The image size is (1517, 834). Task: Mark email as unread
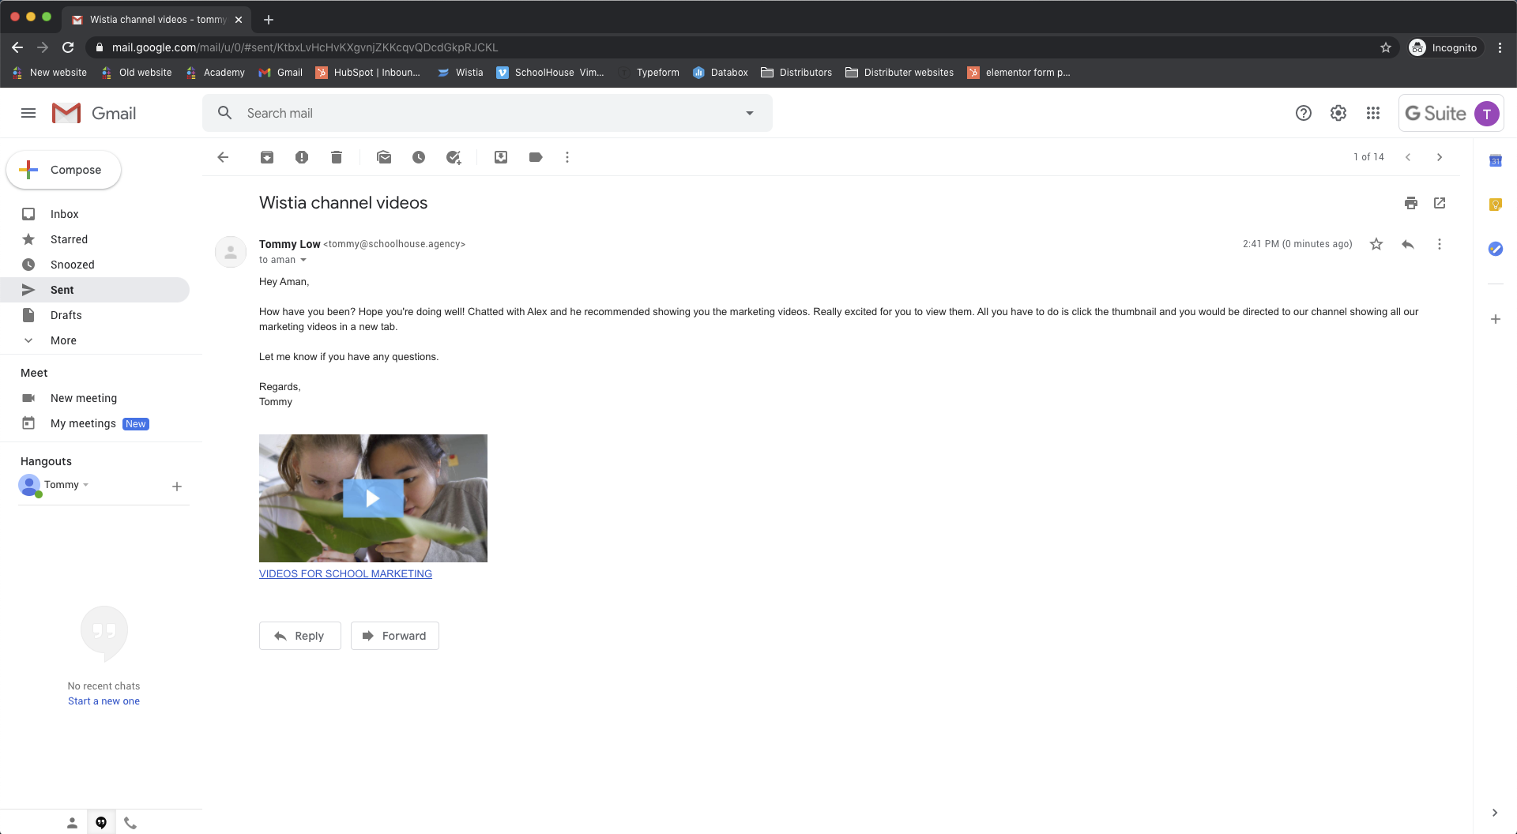[384, 157]
